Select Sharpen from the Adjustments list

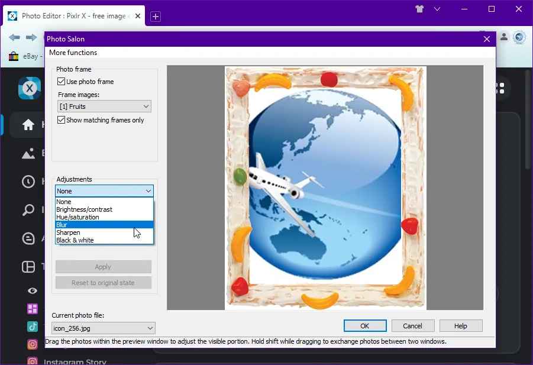68,232
